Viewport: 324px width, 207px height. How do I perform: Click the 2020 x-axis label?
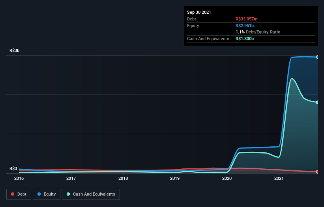(x=227, y=178)
